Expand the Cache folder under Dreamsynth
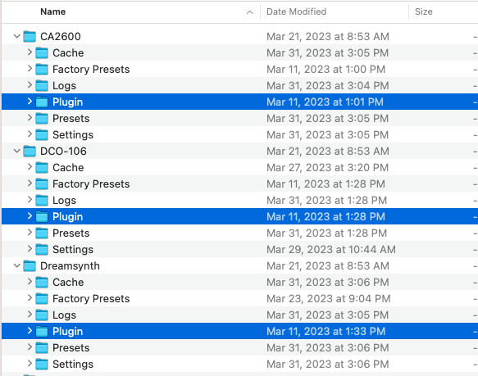 pyautogui.click(x=30, y=282)
